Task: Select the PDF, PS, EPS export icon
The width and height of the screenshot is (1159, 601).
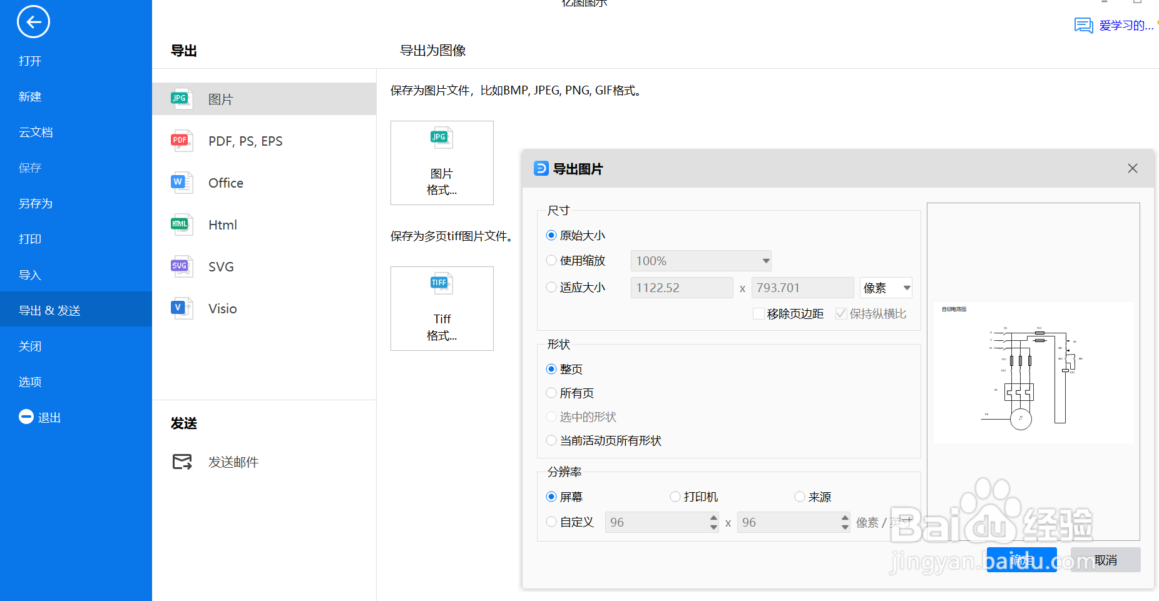Action: pos(180,140)
